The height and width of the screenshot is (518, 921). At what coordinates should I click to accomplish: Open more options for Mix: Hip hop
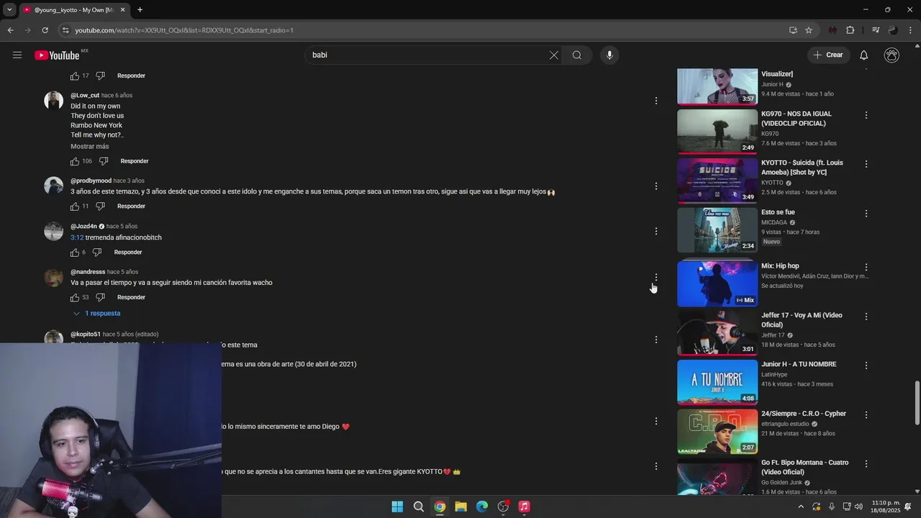866,267
